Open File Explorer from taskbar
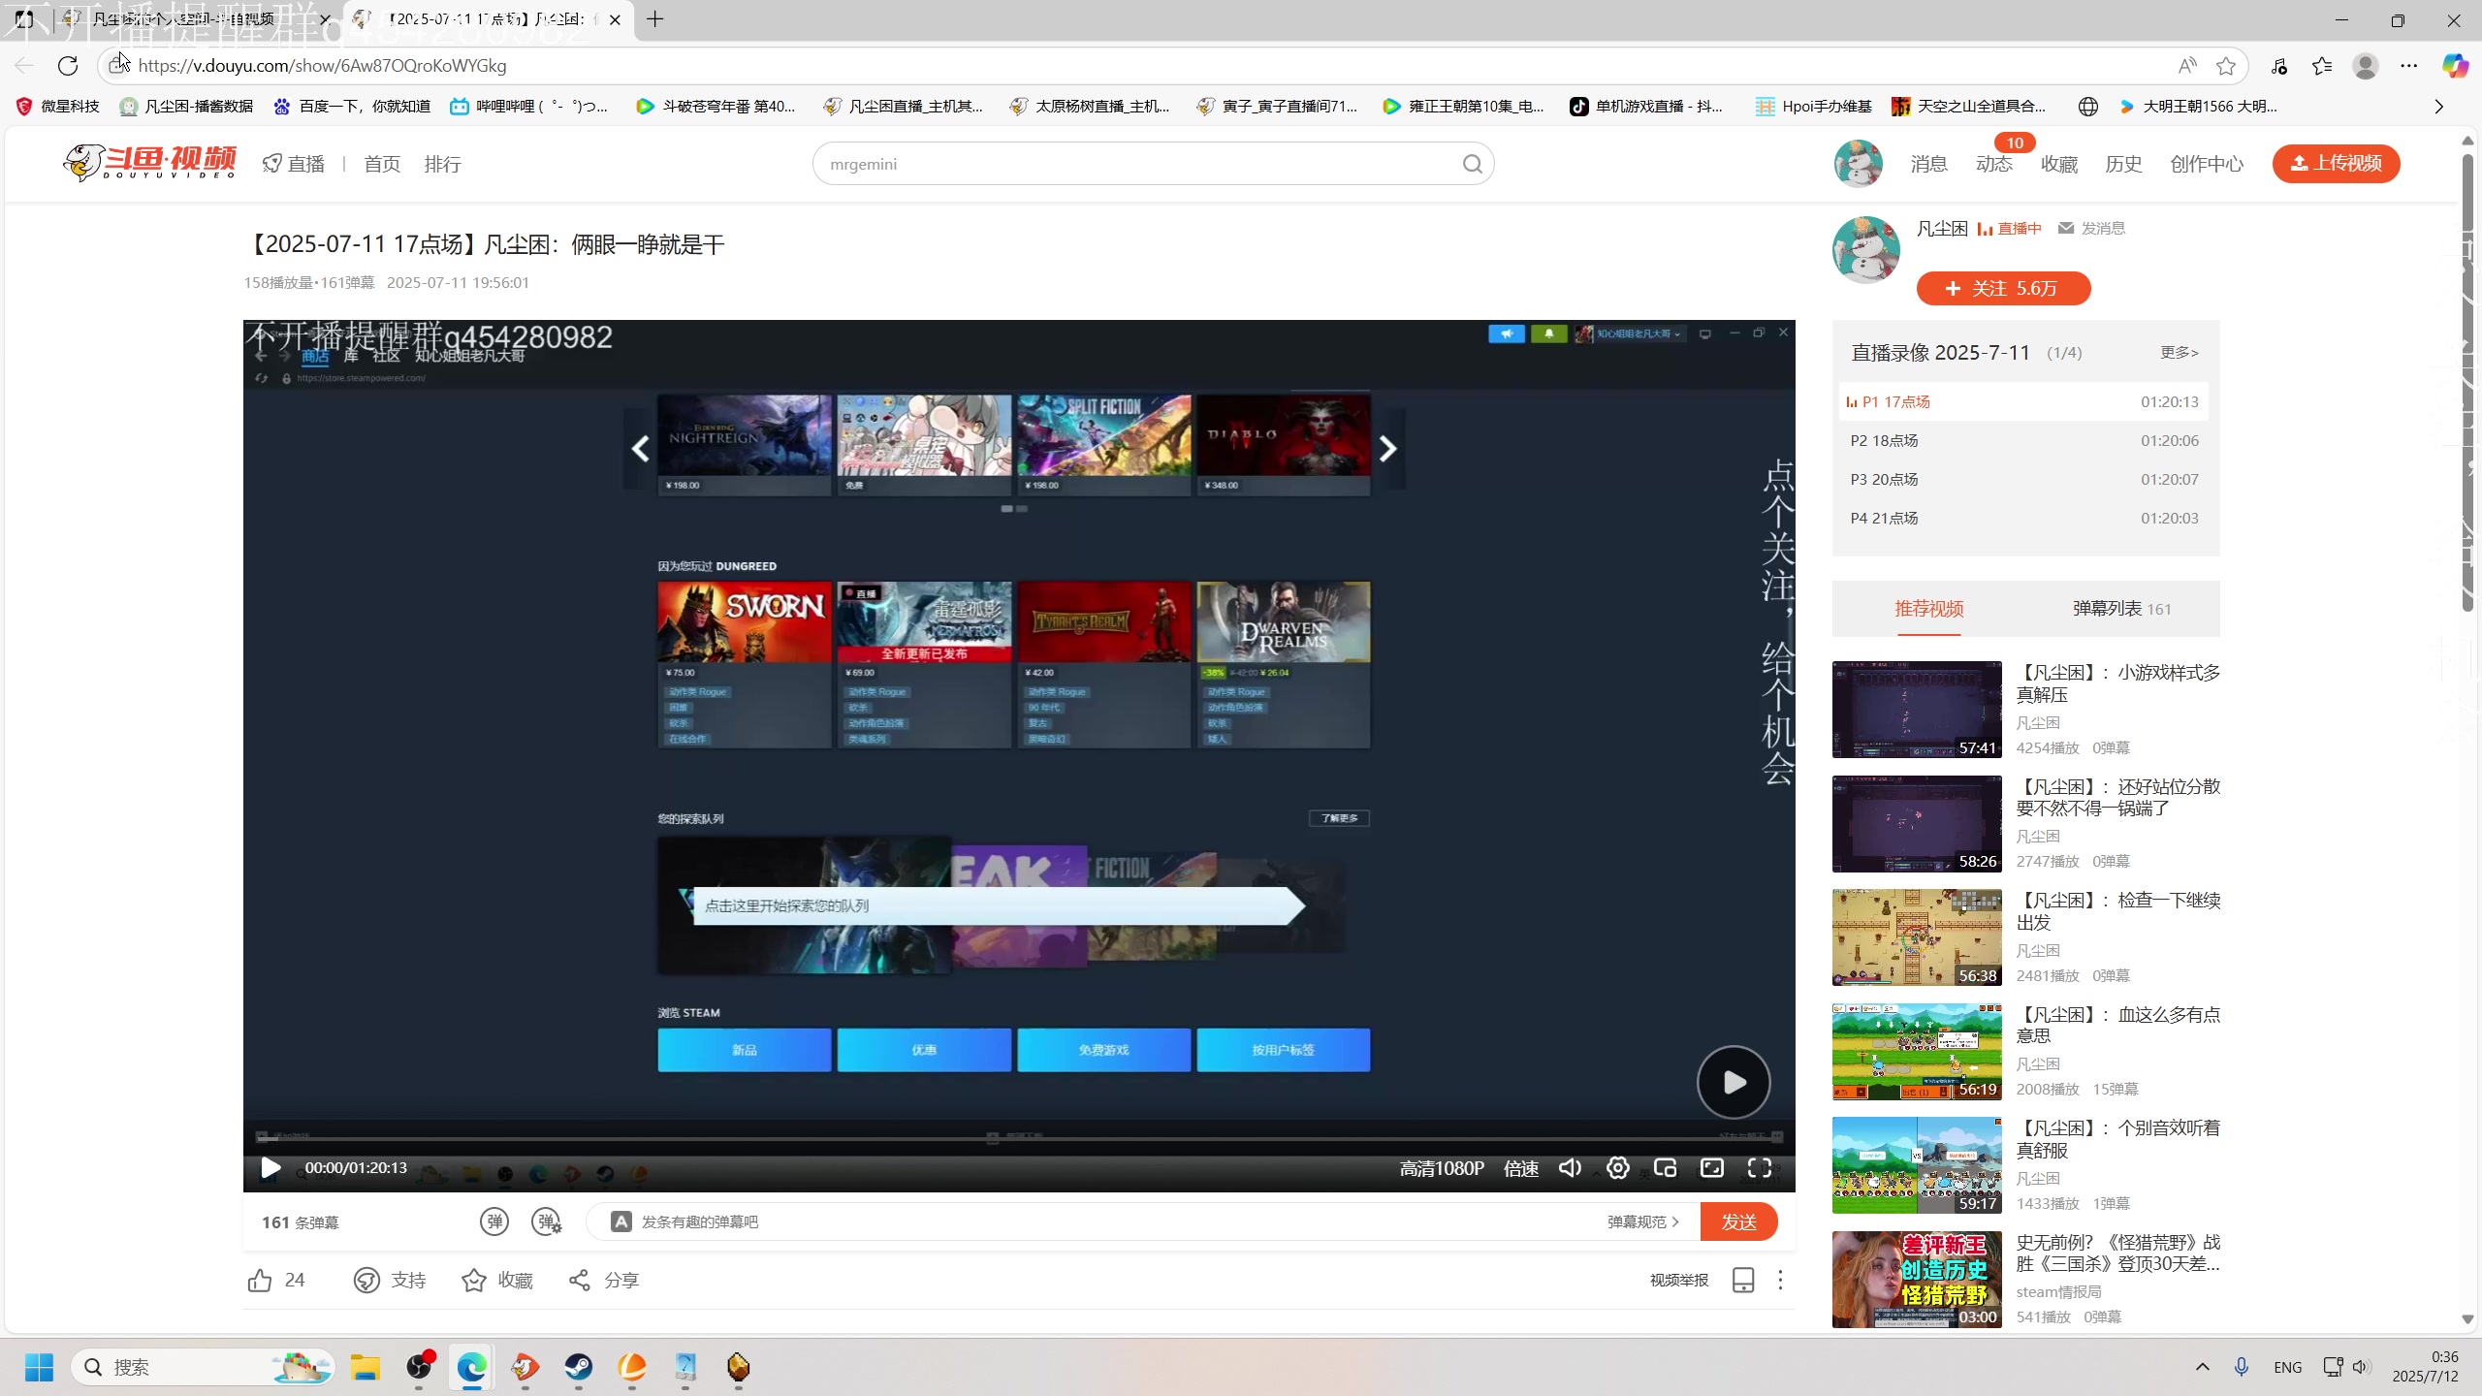The width and height of the screenshot is (2482, 1396). point(366,1367)
